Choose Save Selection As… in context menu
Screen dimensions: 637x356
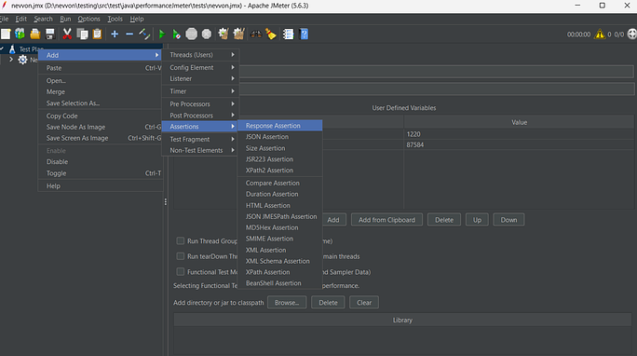tap(100, 103)
